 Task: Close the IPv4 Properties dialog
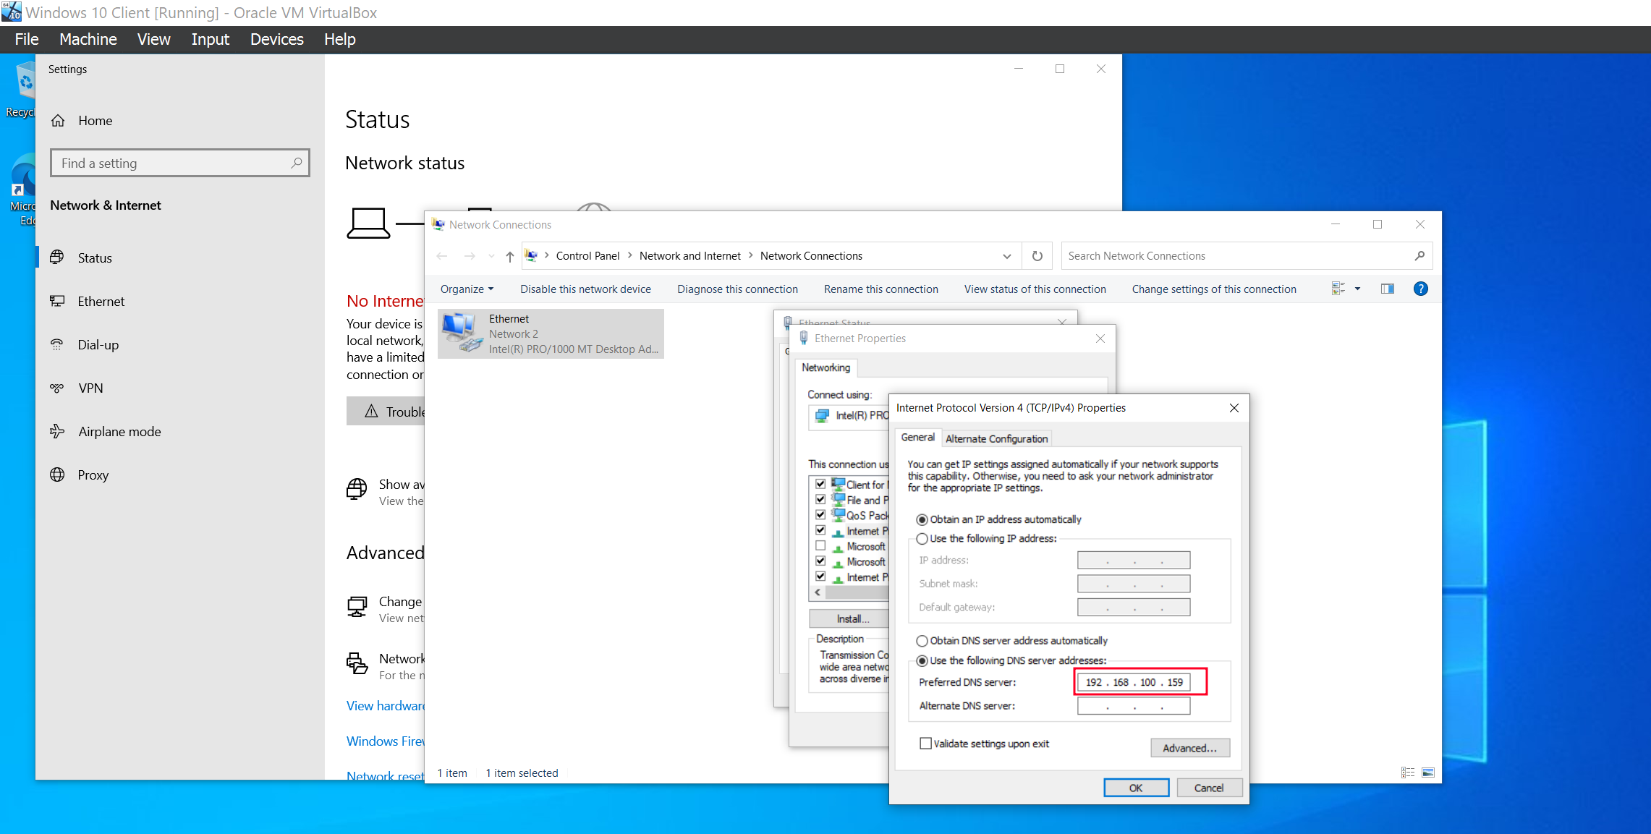(x=1234, y=408)
